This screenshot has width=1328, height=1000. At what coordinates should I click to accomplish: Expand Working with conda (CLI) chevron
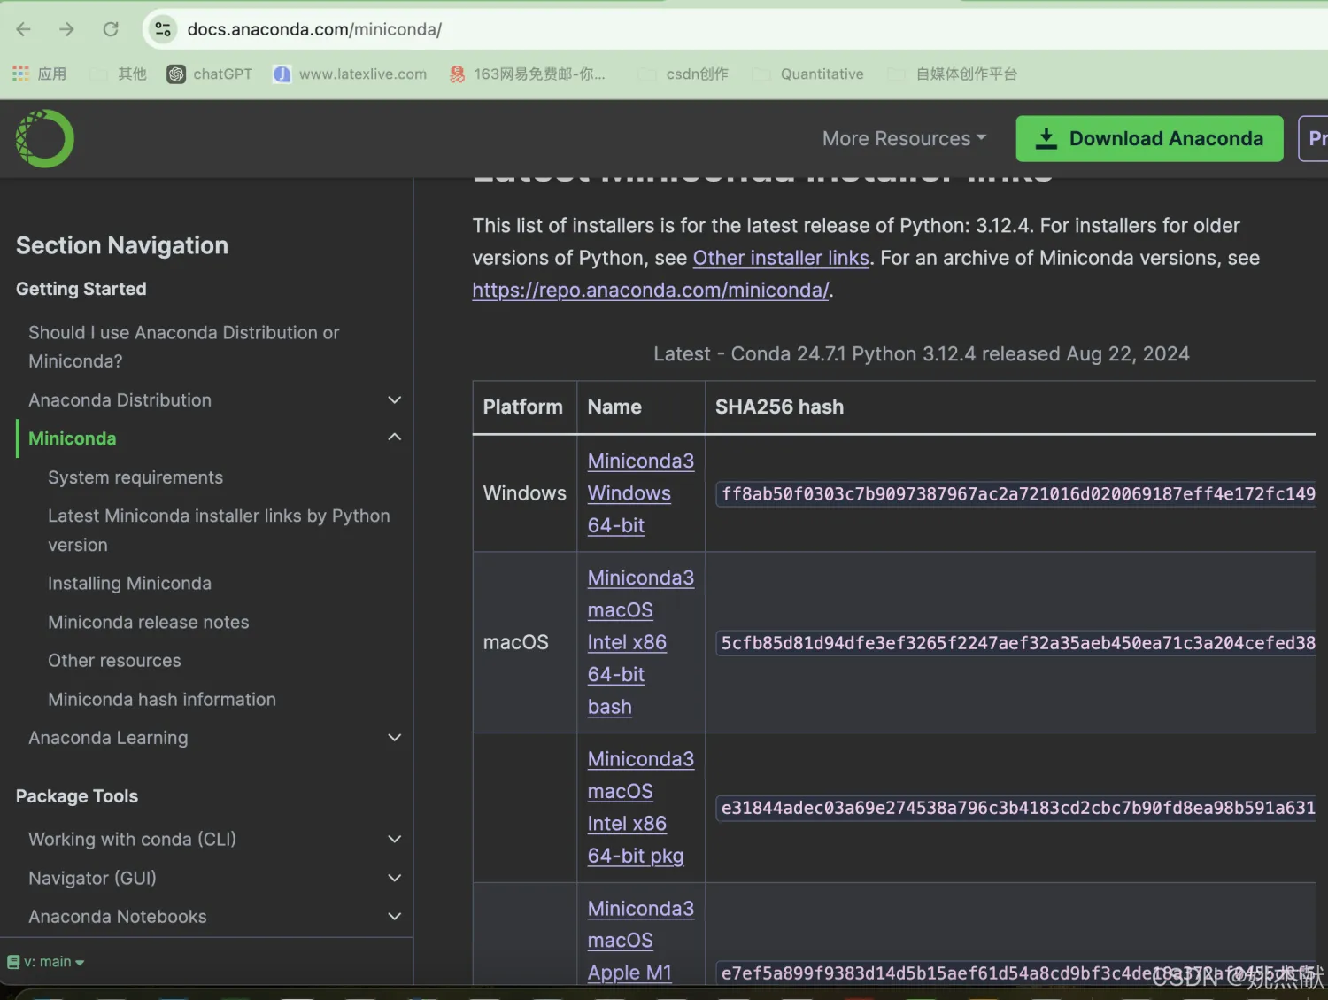(395, 839)
